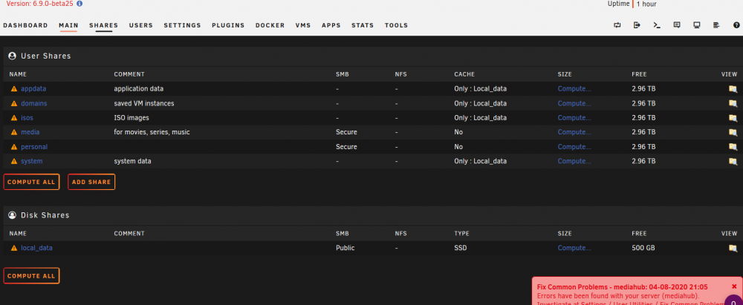Browse the media share view icon
This screenshot has width=743, height=305.
tap(733, 132)
